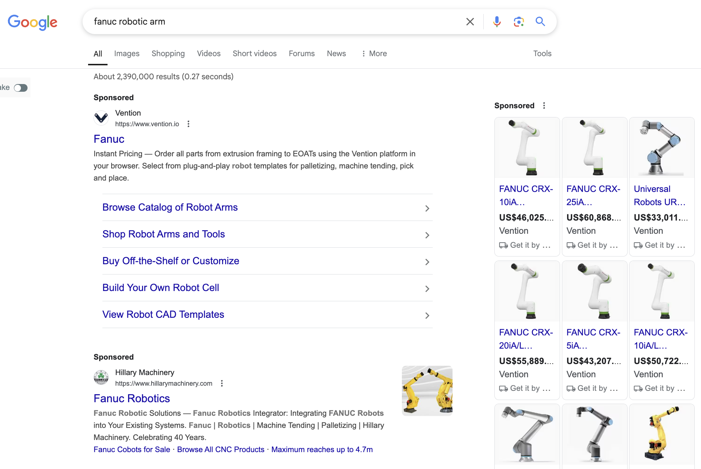Open FANUC CRX-25iA product image
The height and width of the screenshot is (469, 701).
(595, 148)
